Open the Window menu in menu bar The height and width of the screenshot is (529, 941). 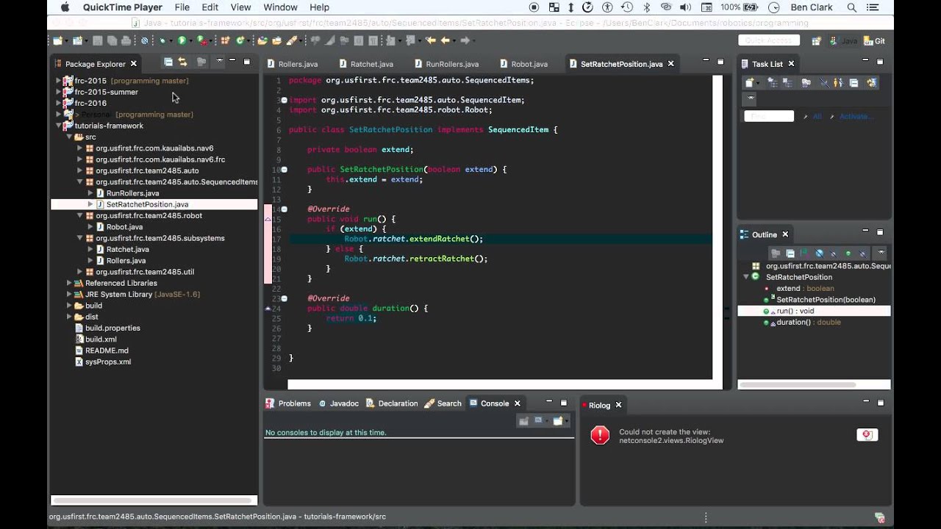click(280, 7)
